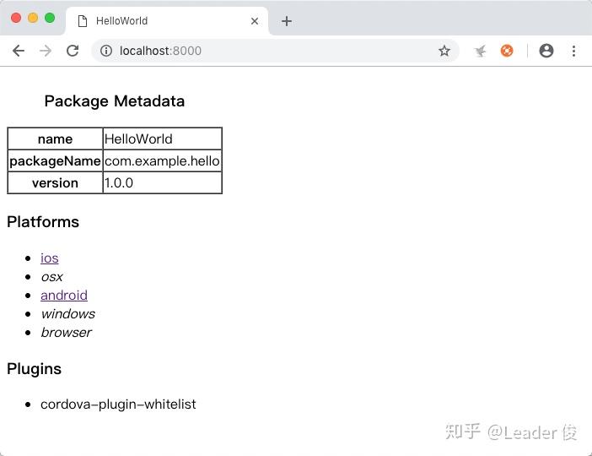Click the osx platform entry
The image size is (592, 456).
pos(51,277)
